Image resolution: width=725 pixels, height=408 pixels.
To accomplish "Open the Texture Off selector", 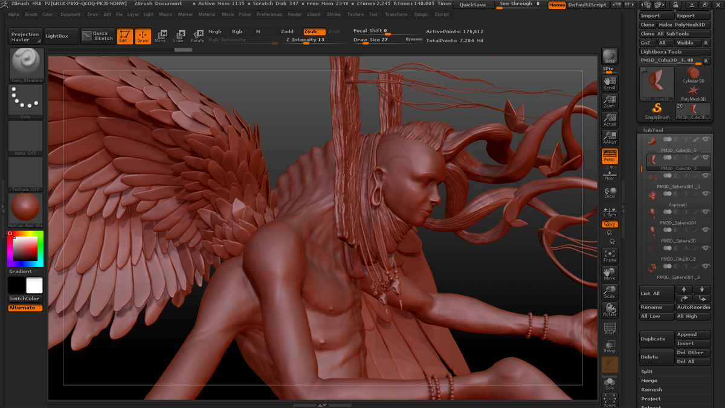I will 25,174.
